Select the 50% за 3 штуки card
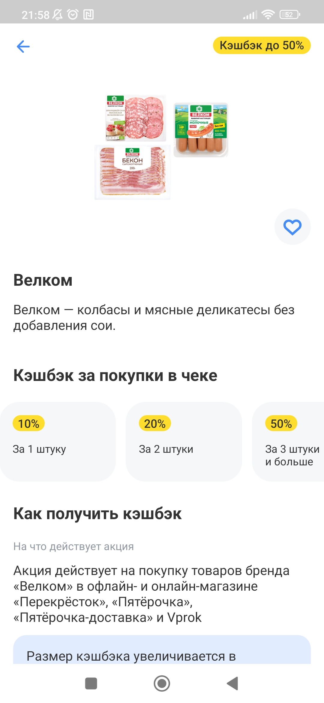The width and height of the screenshot is (324, 703). 288,442
